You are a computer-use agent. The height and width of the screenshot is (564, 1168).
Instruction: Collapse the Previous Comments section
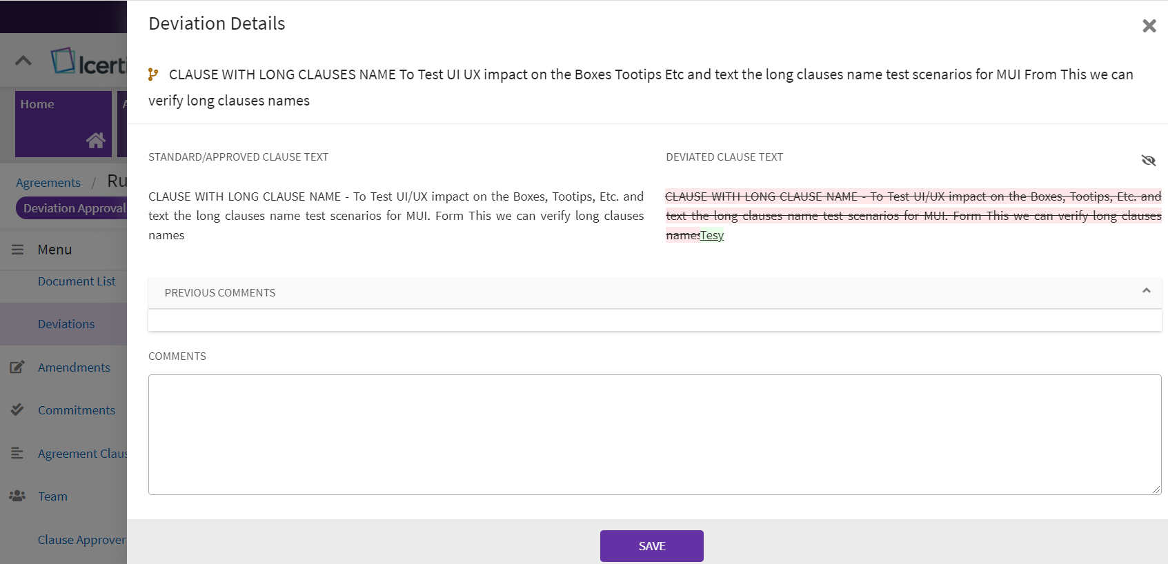tap(1146, 291)
